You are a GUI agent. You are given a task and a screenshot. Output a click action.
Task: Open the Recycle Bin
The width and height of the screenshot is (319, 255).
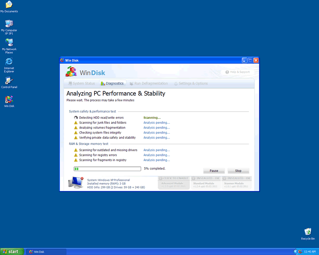(308, 232)
